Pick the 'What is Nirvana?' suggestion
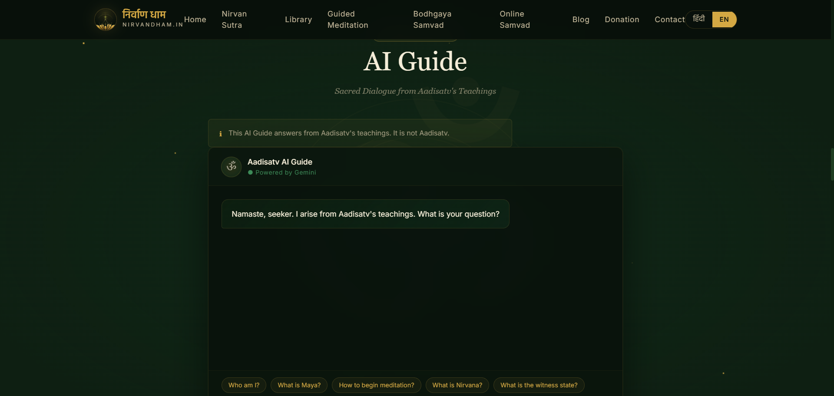834x396 pixels. [x=457, y=385]
